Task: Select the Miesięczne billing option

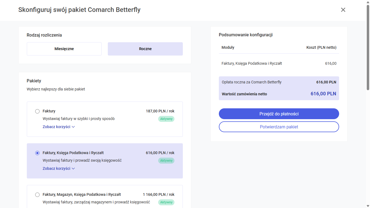Action: pos(64,49)
